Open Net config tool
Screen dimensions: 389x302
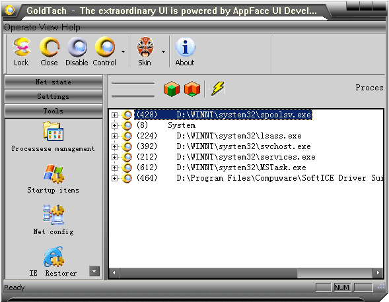(53, 220)
